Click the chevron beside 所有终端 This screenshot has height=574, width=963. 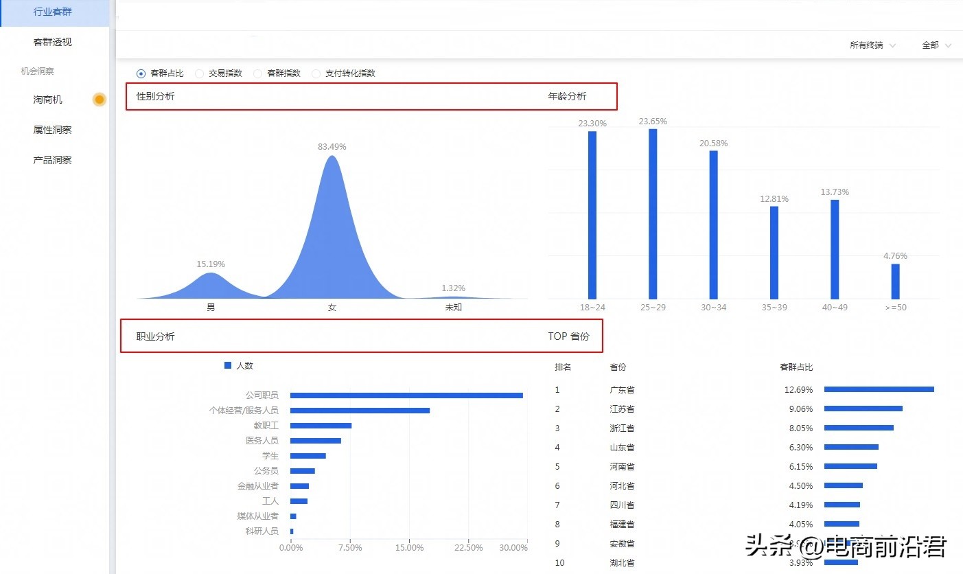893,45
